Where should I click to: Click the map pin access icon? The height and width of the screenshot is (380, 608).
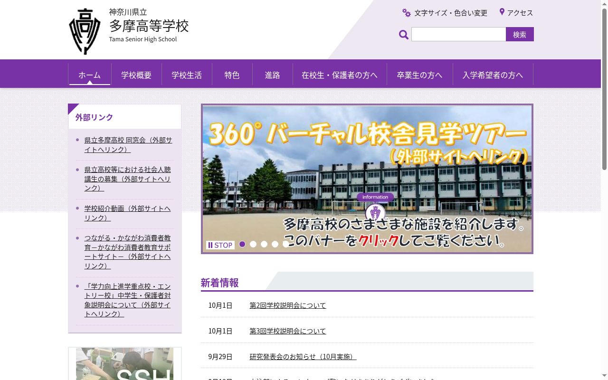coord(502,12)
